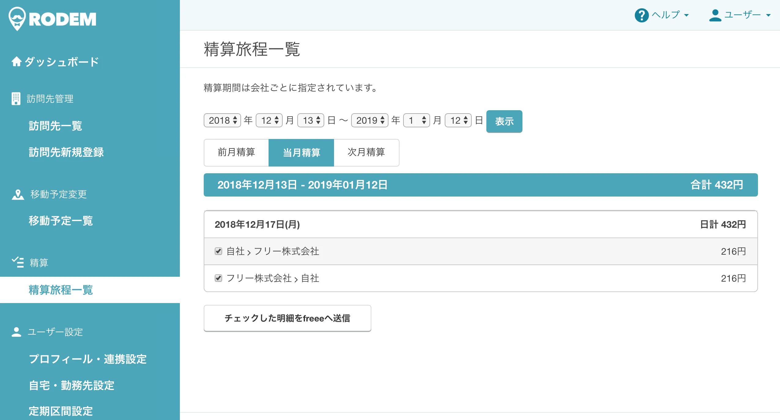The image size is (780, 420).
Task: Switch to the 次月精算 tab
Action: [366, 152]
